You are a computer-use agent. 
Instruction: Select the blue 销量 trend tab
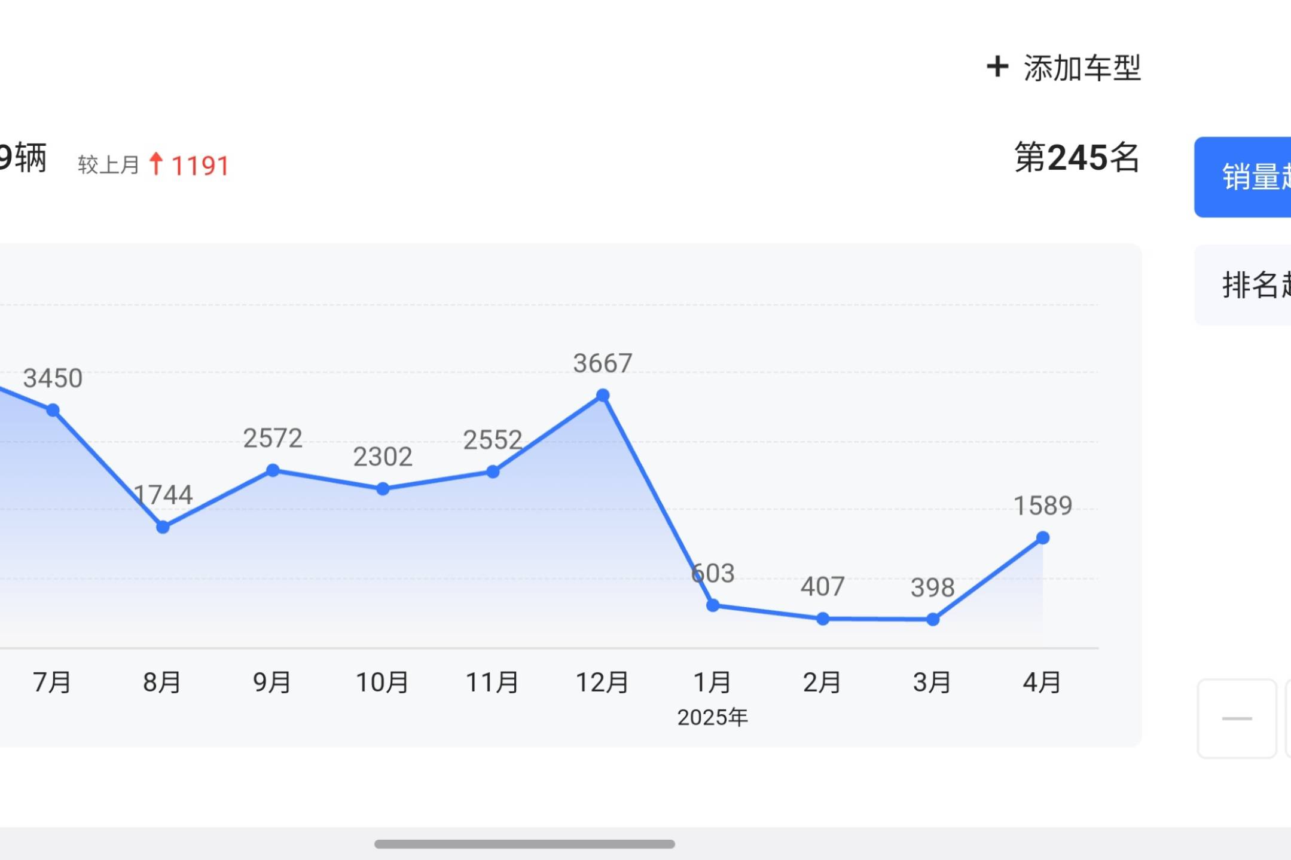coord(1243,177)
